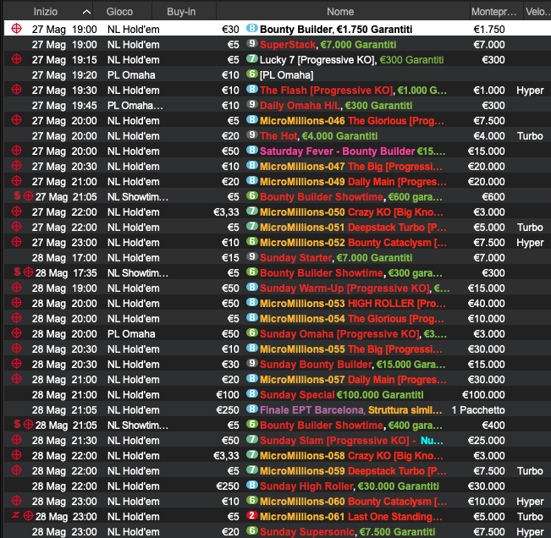Sort tournaments by the Buy-in column header

[x=181, y=12]
